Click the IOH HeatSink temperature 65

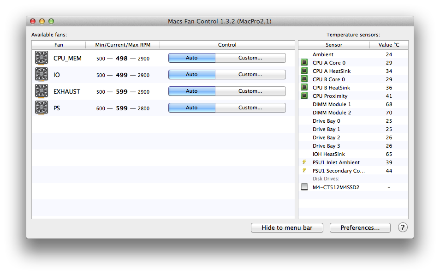coord(389,154)
